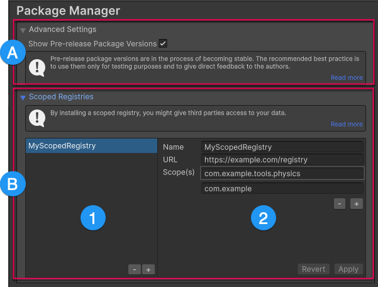Remove registry with list minus button
The image size is (378, 287).
click(135, 269)
